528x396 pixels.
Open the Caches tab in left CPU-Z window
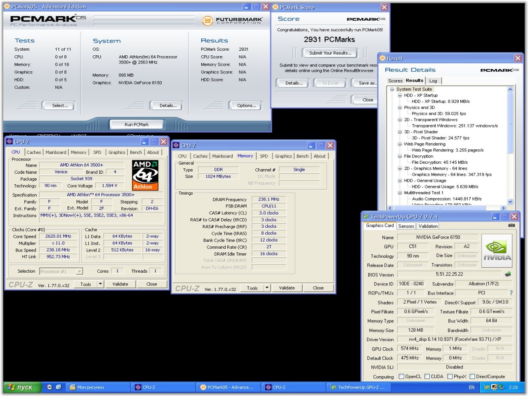tap(34, 152)
